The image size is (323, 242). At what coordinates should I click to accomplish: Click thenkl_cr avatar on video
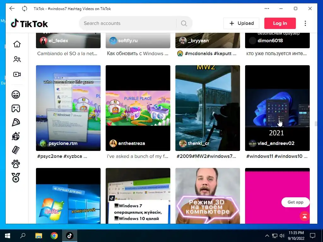click(183, 143)
